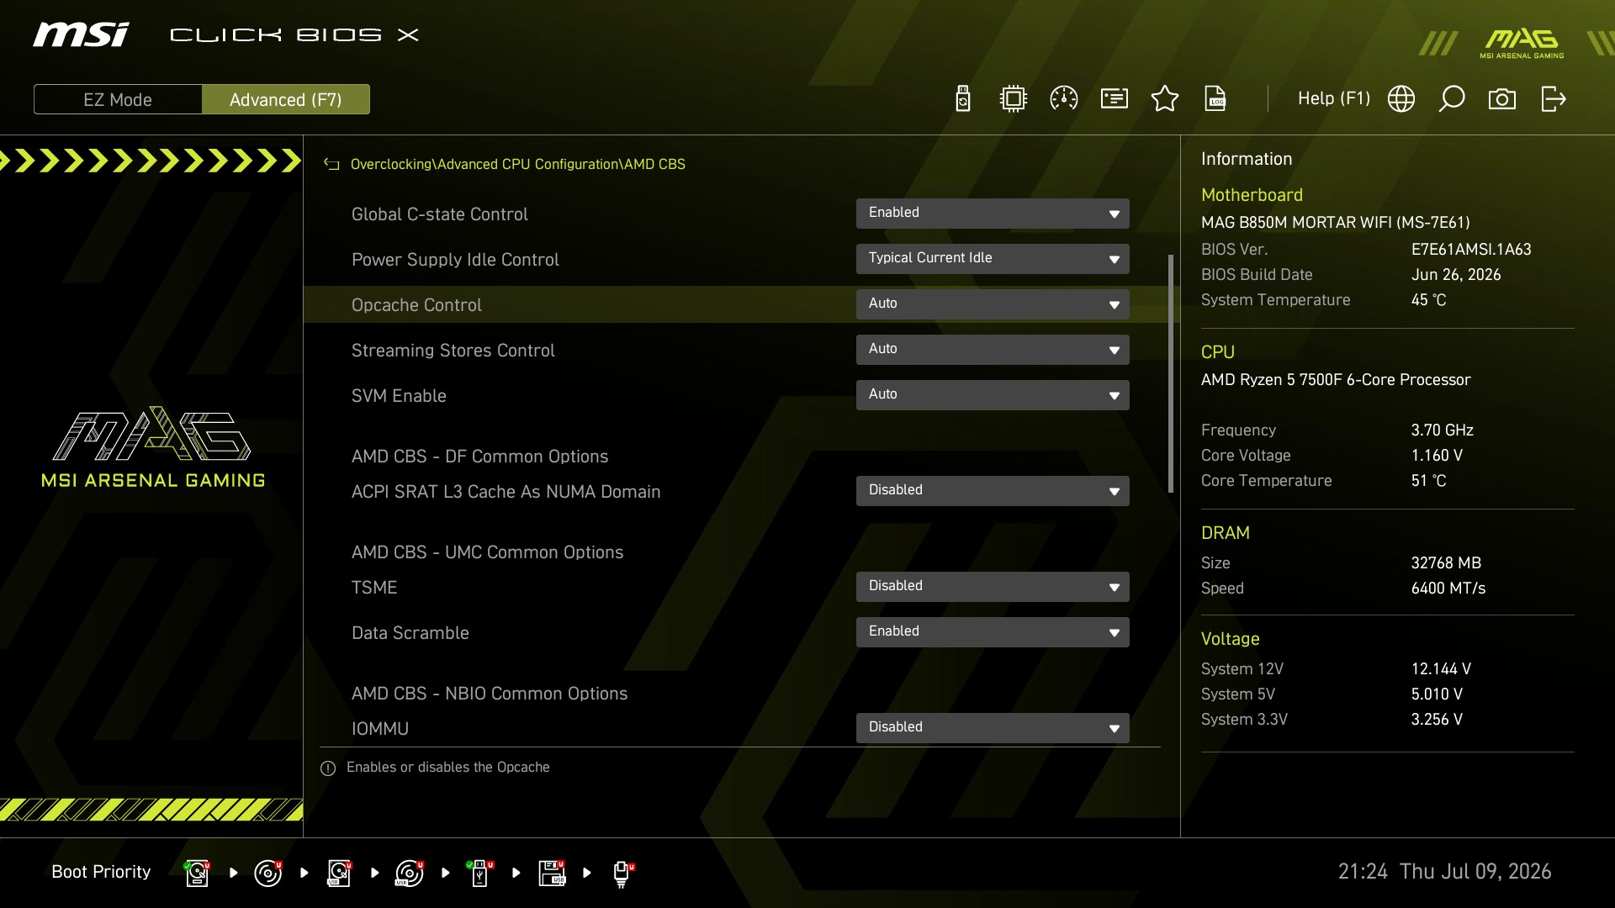1615x908 pixels.
Task: Click the Voltage heading in Information panel
Action: click(x=1230, y=639)
